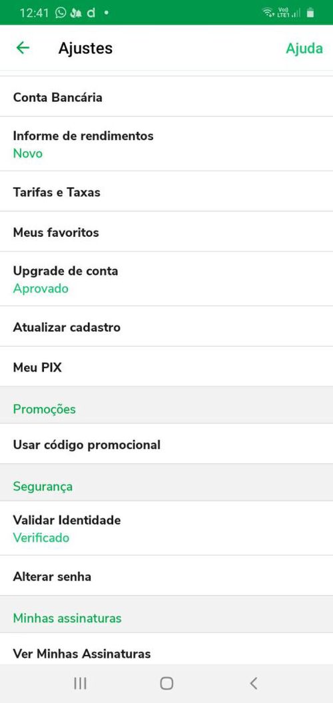Viewport: 333px width, 703px height.
Task: Tap the green back arrow icon
Action: coord(23,48)
